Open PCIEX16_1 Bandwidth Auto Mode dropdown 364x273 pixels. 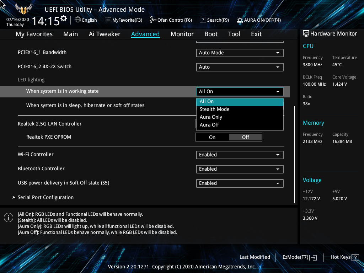pos(240,53)
